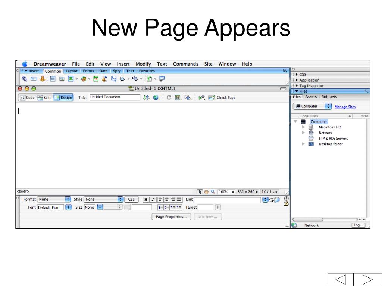Open the Size dropdown arrow
The width and height of the screenshot is (382, 286).
(x=100, y=207)
